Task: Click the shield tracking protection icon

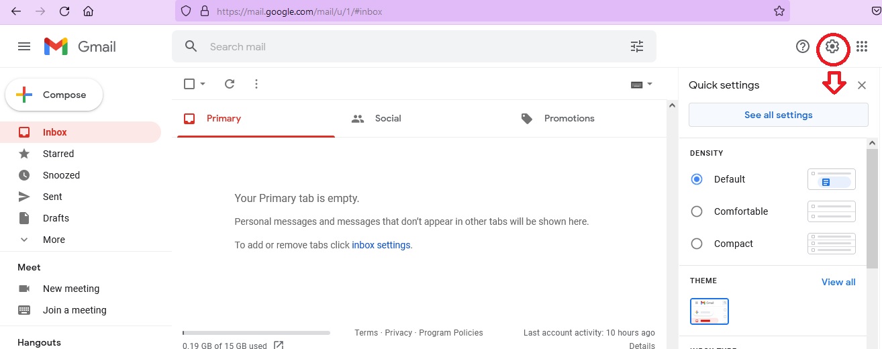Action: point(187,11)
